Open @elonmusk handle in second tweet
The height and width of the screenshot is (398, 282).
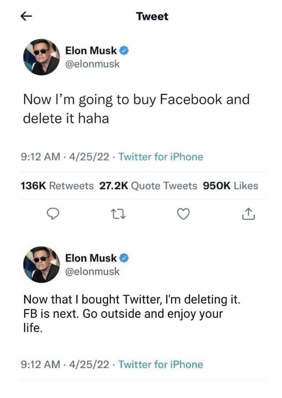(x=92, y=271)
